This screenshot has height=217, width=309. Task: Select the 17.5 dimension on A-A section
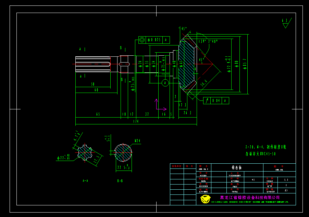96,160
